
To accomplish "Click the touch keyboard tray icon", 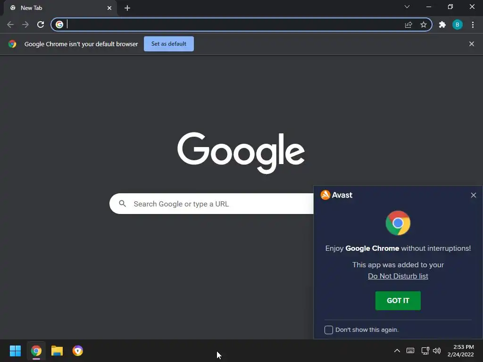I will click(x=410, y=351).
